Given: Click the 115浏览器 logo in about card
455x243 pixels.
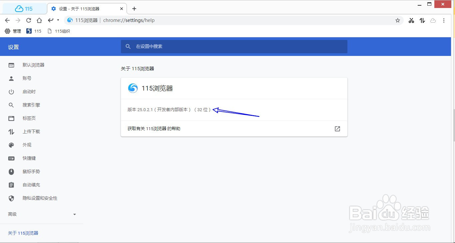Looking at the screenshot, I should 133,88.
